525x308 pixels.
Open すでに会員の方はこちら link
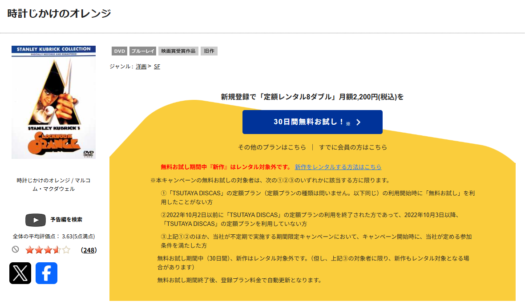coord(353,147)
